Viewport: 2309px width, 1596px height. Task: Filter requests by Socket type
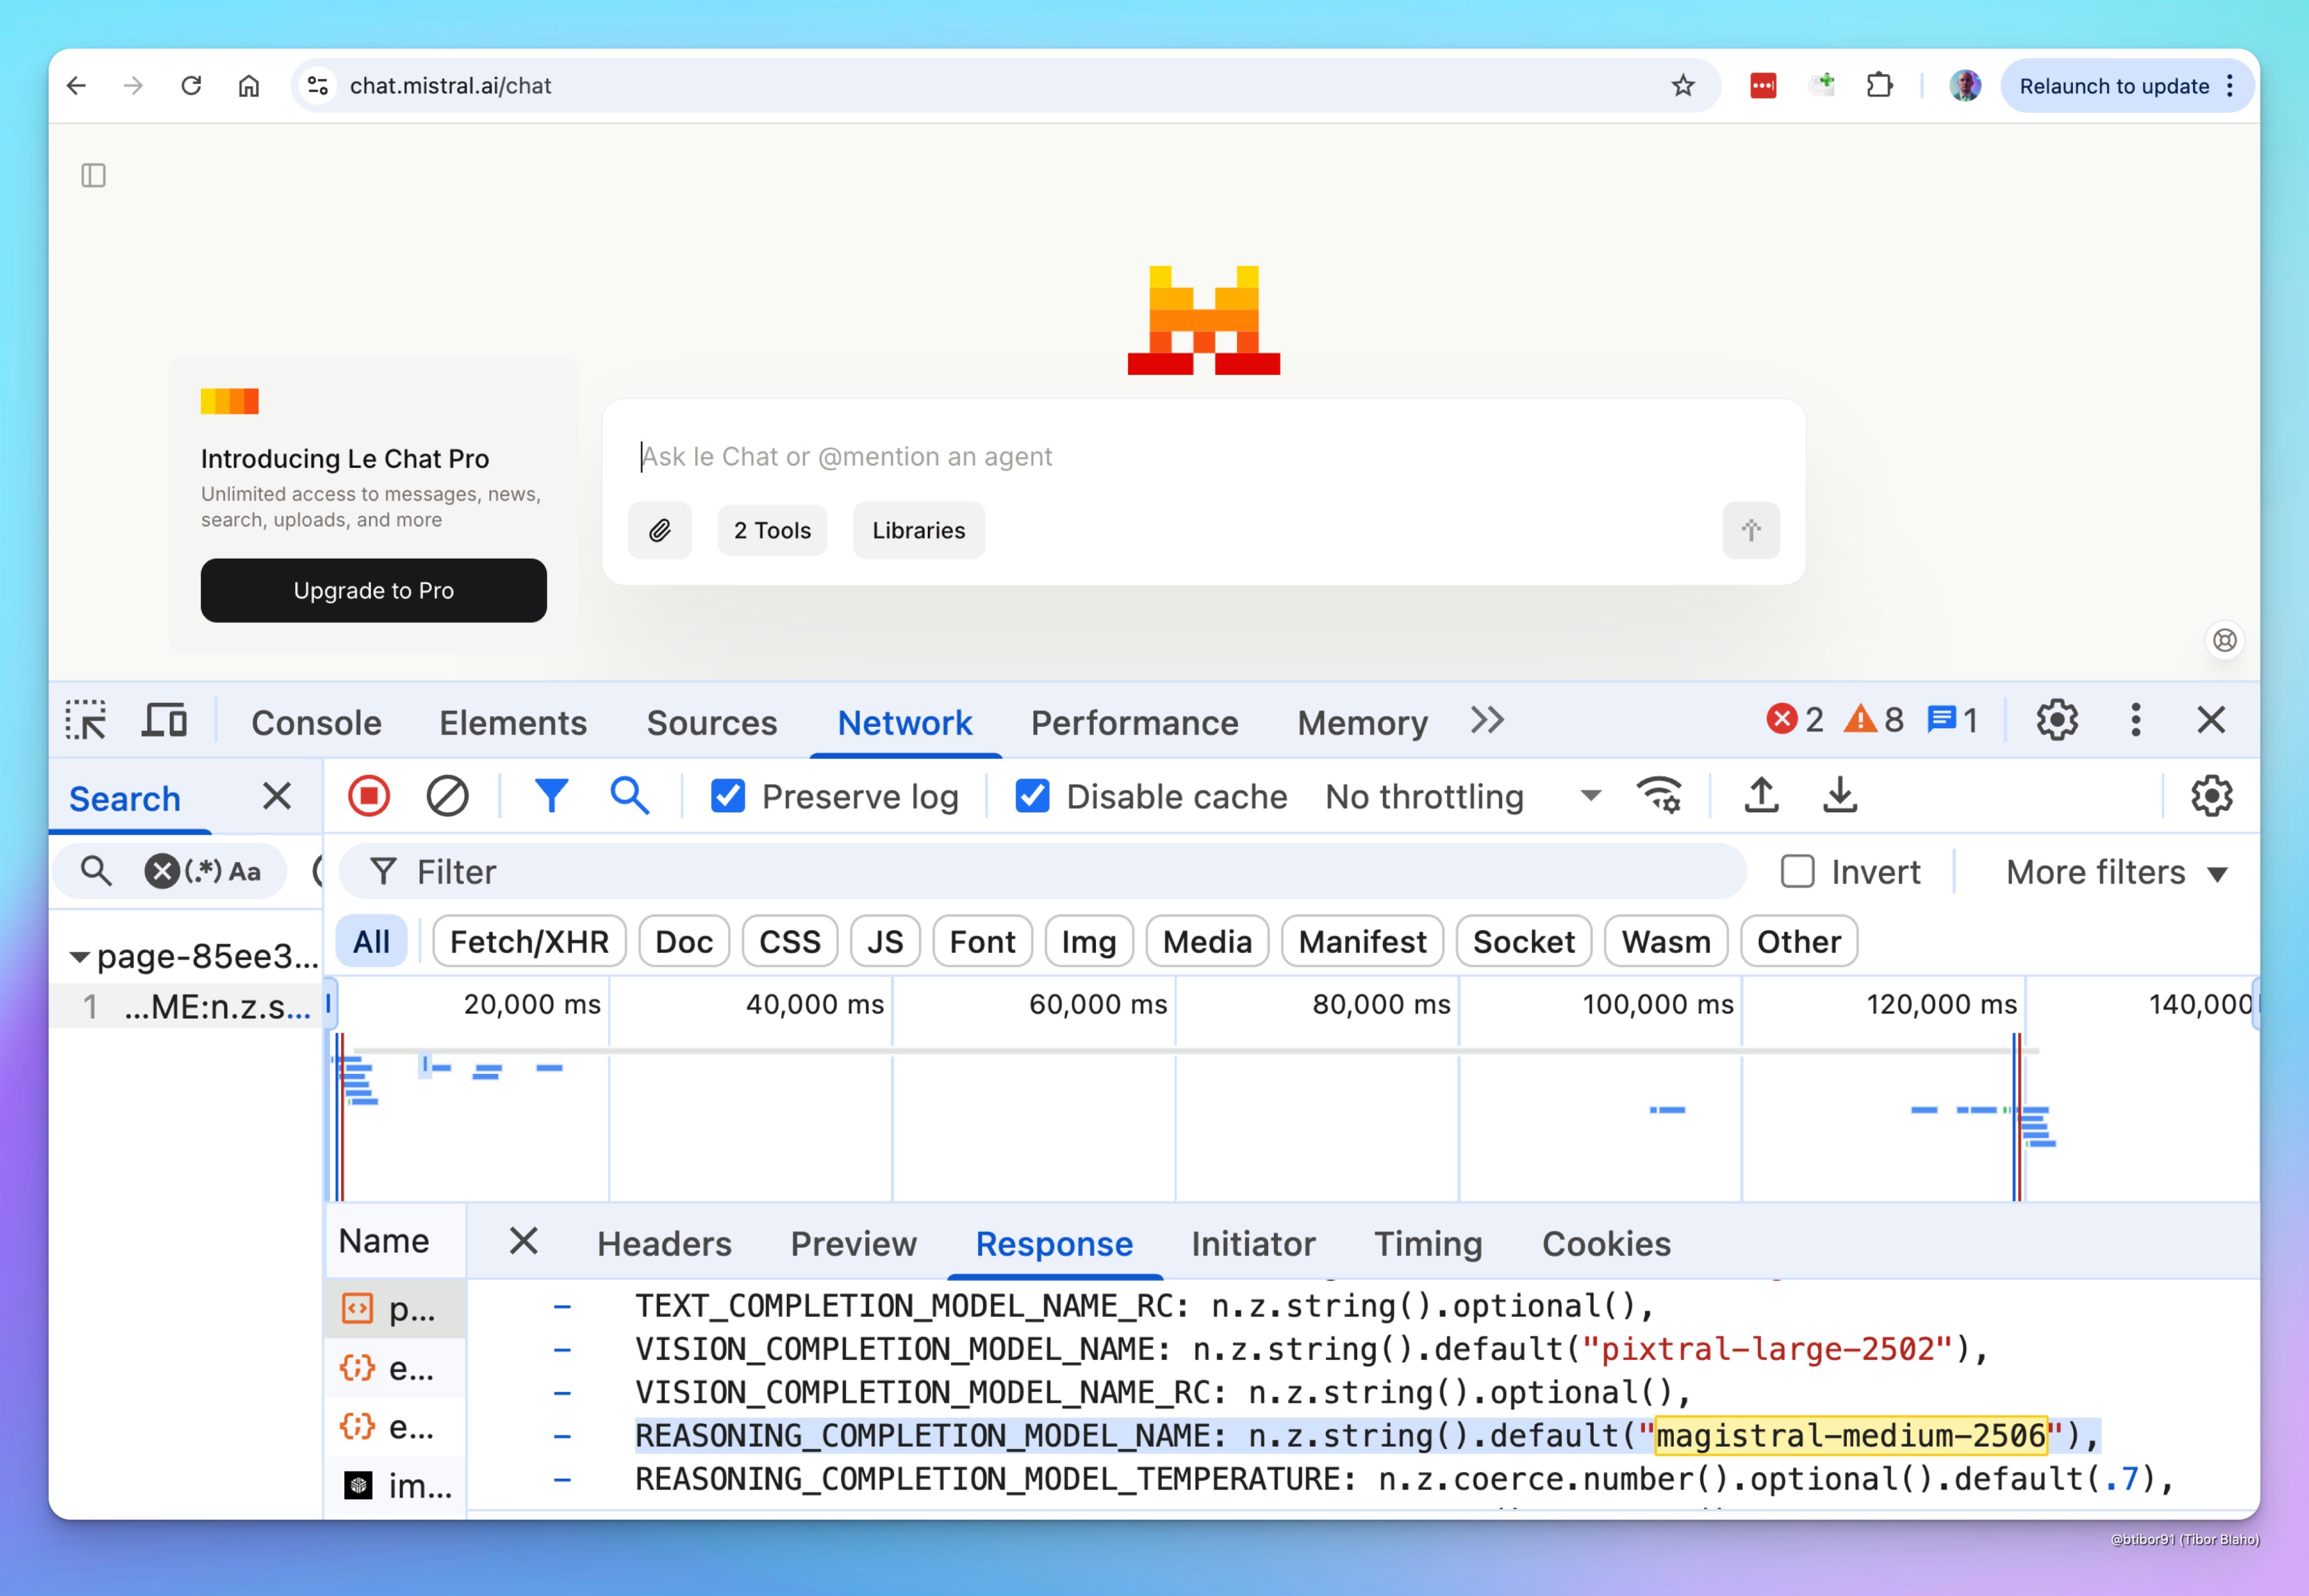tap(1523, 941)
